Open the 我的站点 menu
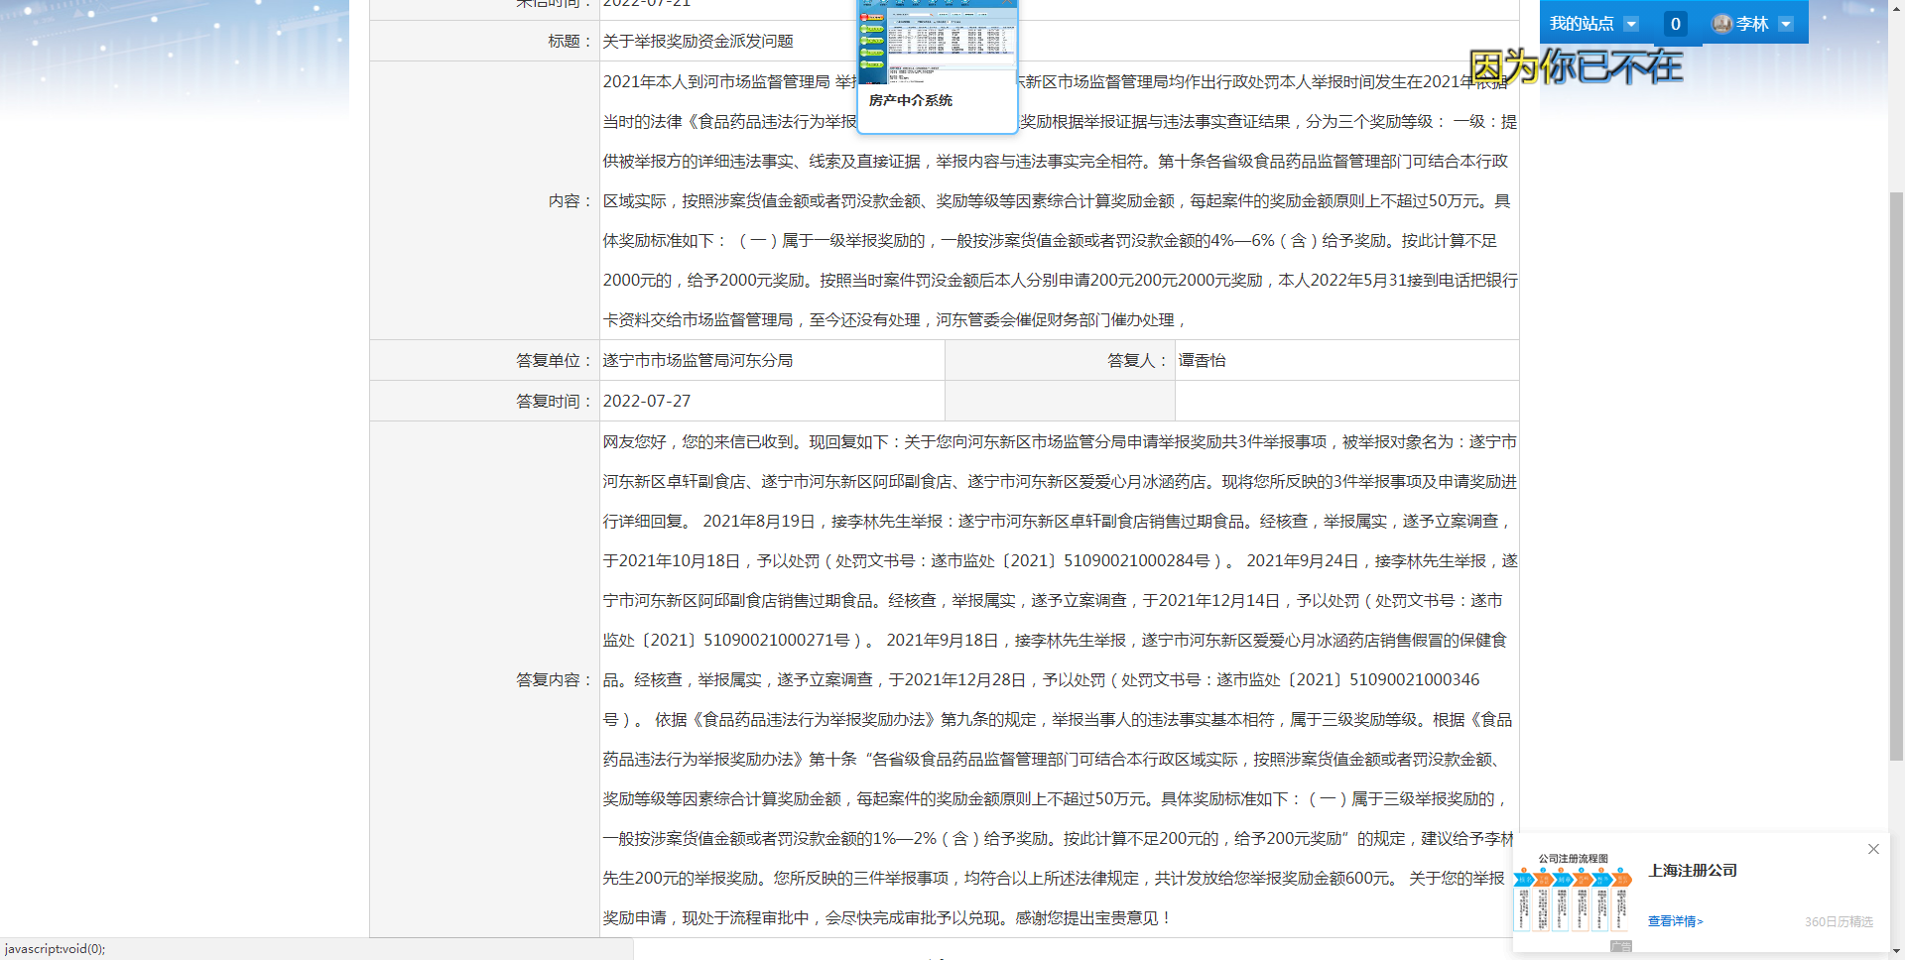 pyautogui.click(x=1582, y=24)
